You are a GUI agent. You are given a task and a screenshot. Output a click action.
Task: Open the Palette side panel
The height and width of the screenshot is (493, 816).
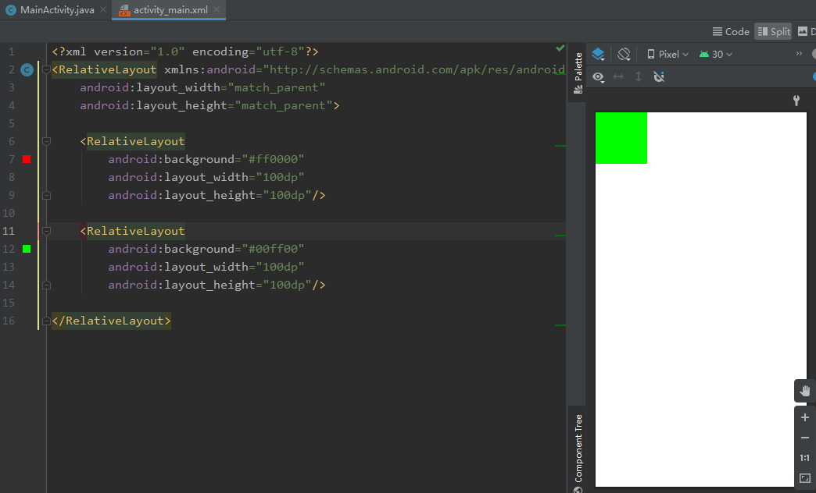point(578,73)
